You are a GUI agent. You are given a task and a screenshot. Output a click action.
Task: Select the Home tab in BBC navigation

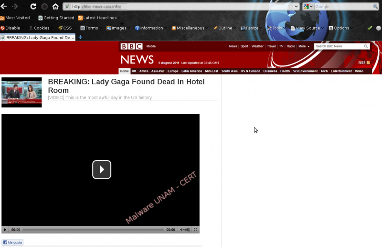coord(124,71)
